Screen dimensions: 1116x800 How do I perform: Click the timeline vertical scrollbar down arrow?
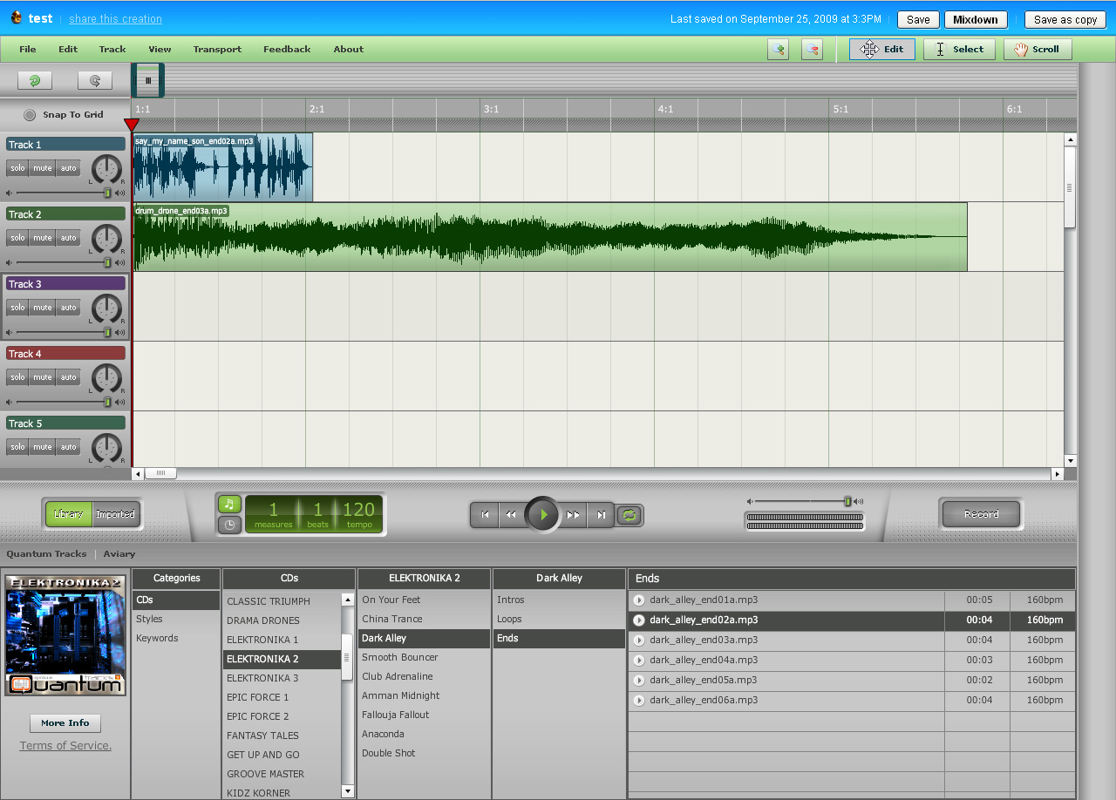(1070, 460)
